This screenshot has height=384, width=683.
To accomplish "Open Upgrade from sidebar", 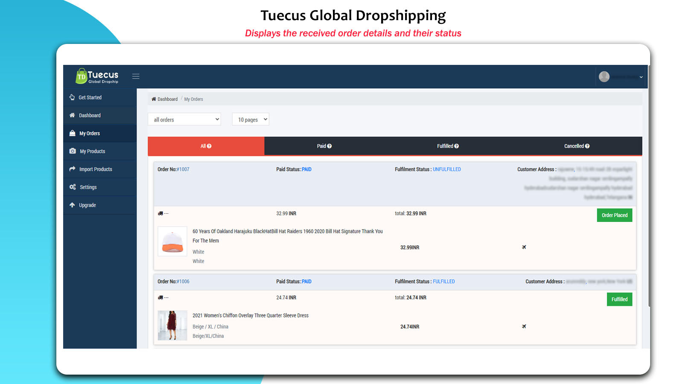I will [100, 205].
